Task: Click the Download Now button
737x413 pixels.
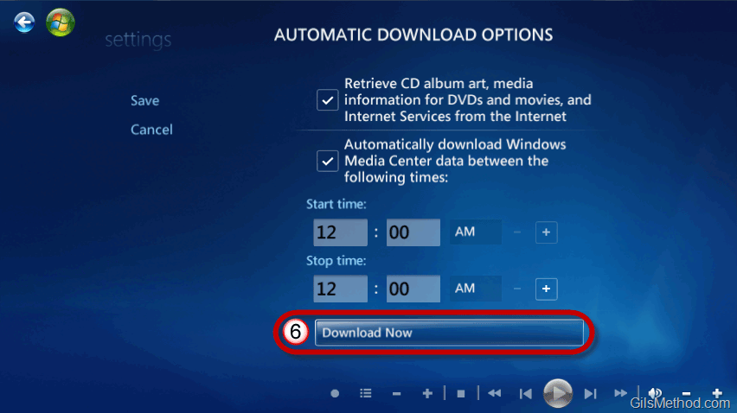Action: 449,333
